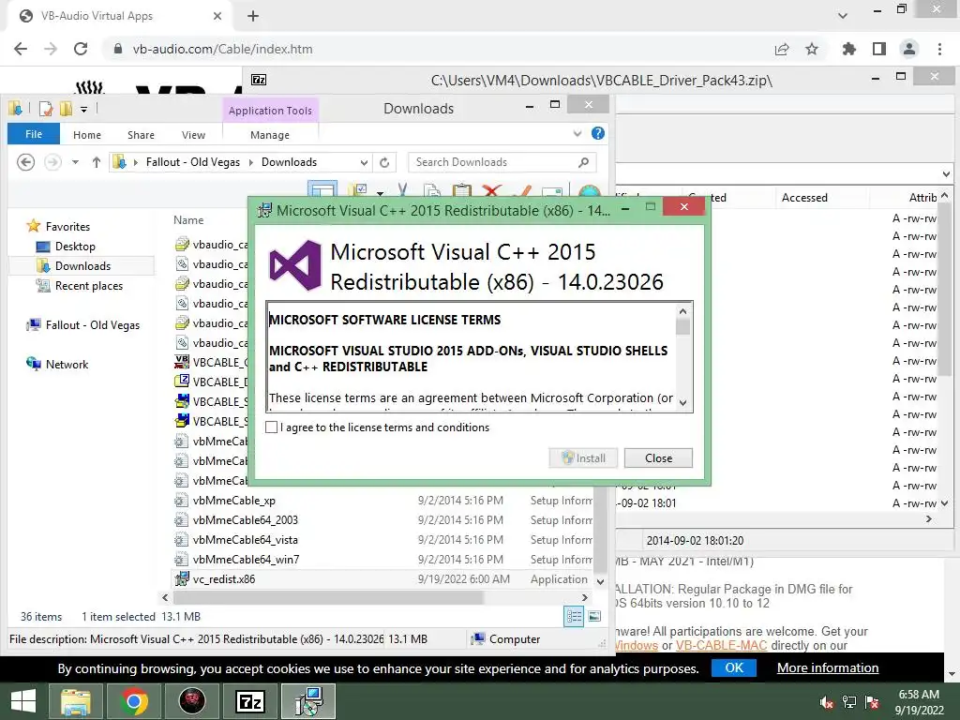Open the File menu in Explorer

(x=34, y=134)
